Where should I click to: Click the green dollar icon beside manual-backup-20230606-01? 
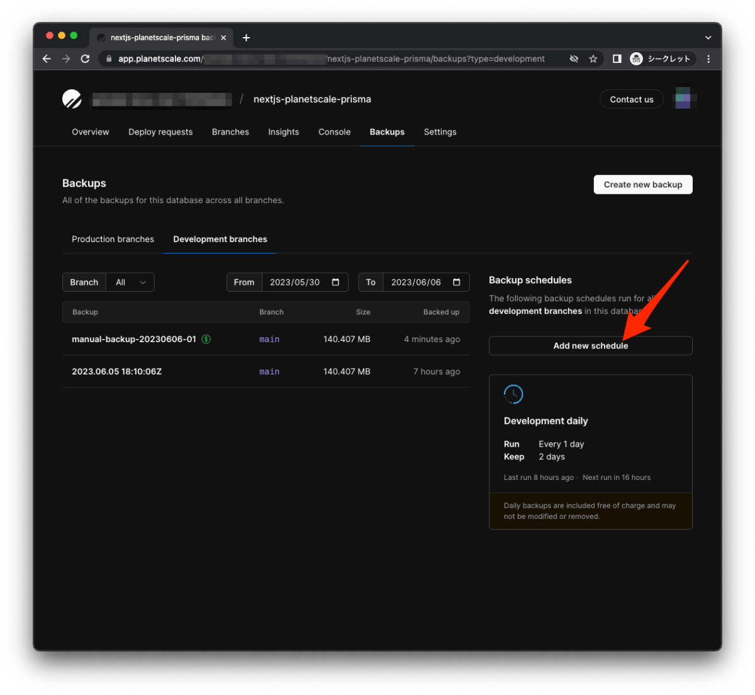206,339
